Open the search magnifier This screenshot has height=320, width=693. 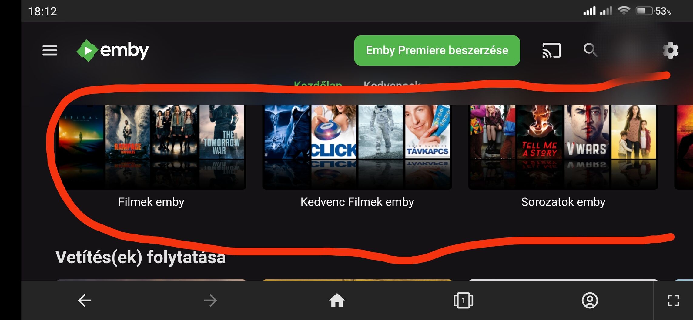(x=590, y=50)
